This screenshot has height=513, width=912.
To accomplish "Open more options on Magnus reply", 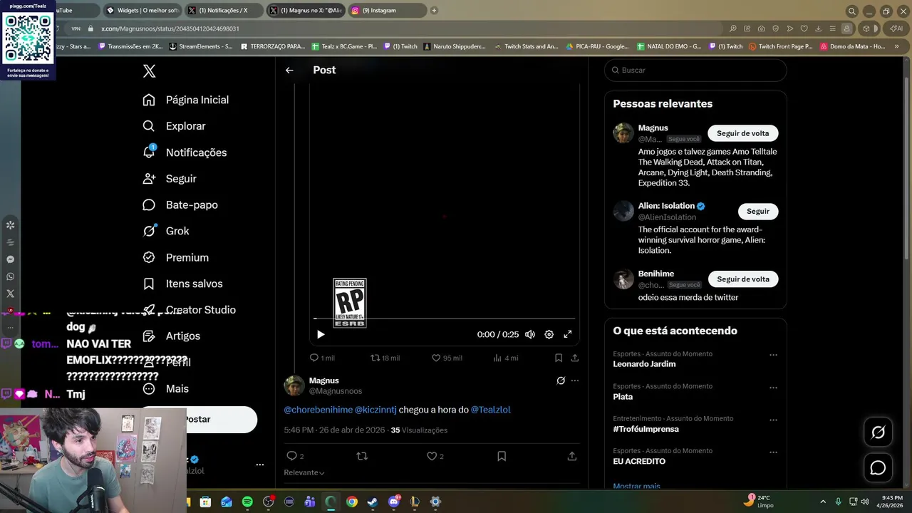I will click(x=575, y=380).
